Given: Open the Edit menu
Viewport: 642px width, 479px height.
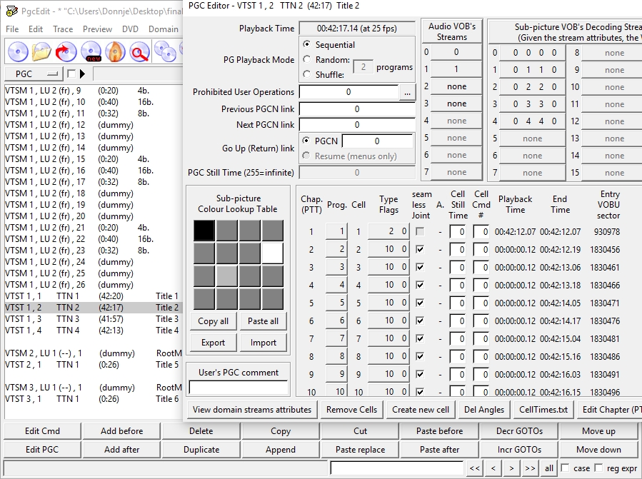Looking at the screenshot, I should click(36, 29).
